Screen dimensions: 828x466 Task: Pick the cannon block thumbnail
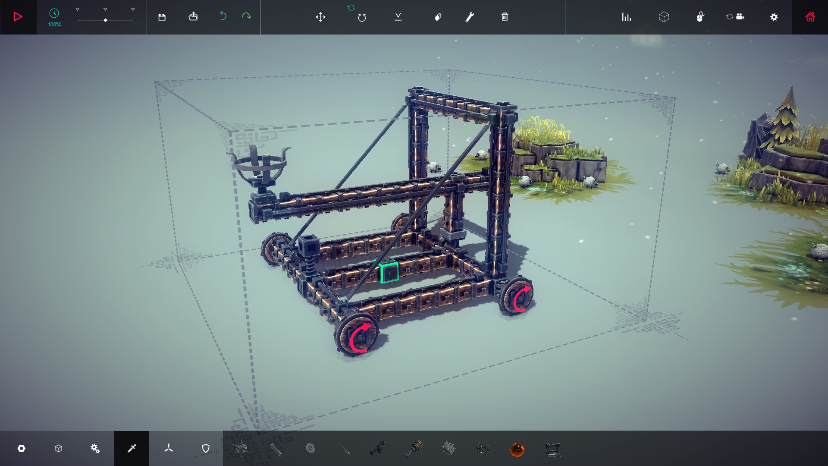click(x=377, y=449)
